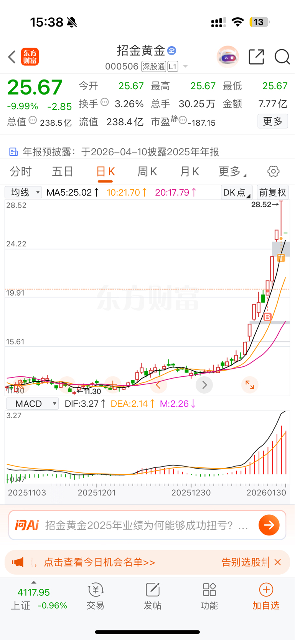
Task: Open the MACD indicator dropdown
Action: click(32, 404)
